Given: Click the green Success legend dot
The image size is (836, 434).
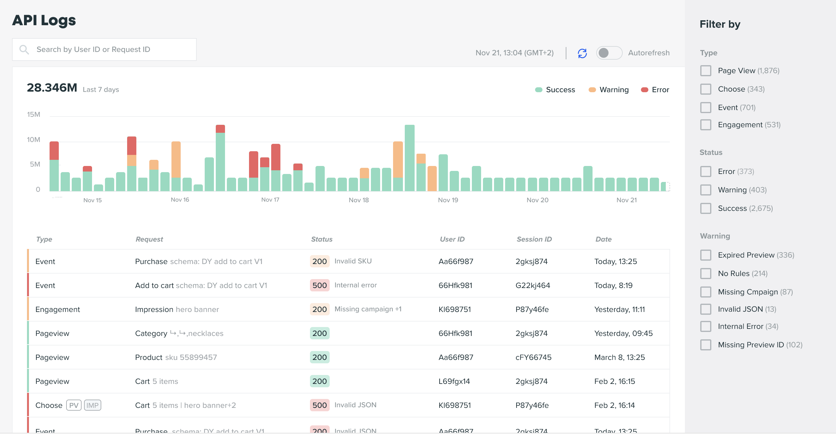Looking at the screenshot, I should pos(538,89).
